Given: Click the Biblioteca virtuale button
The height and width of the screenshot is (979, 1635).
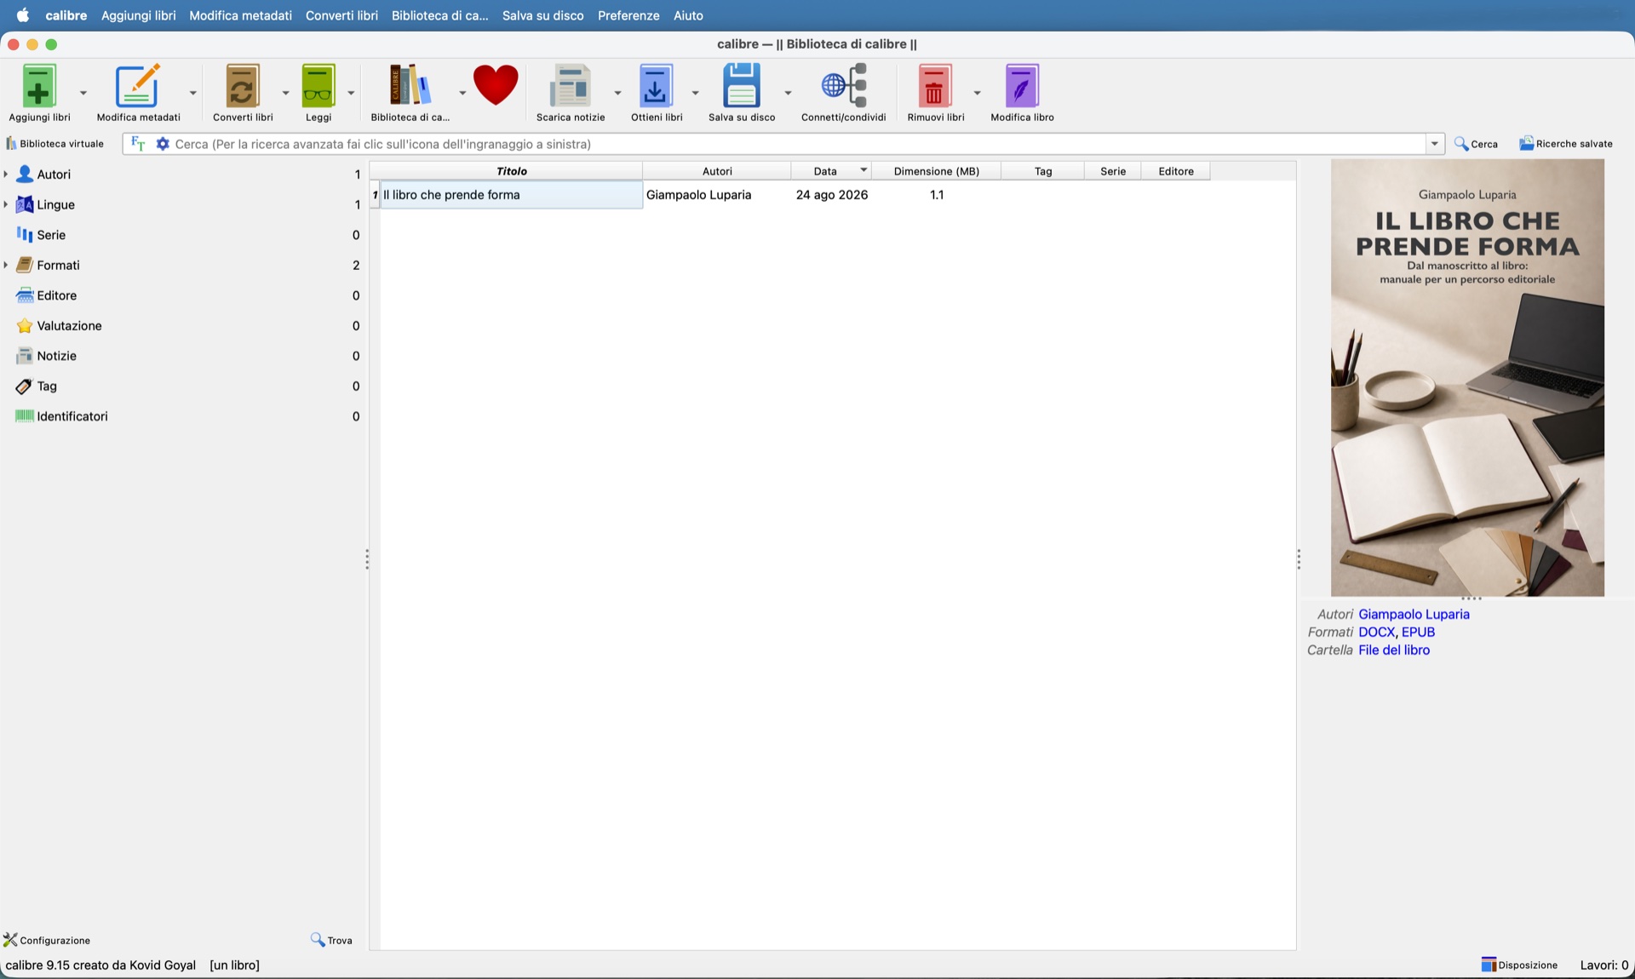Looking at the screenshot, I should (54, 144).
